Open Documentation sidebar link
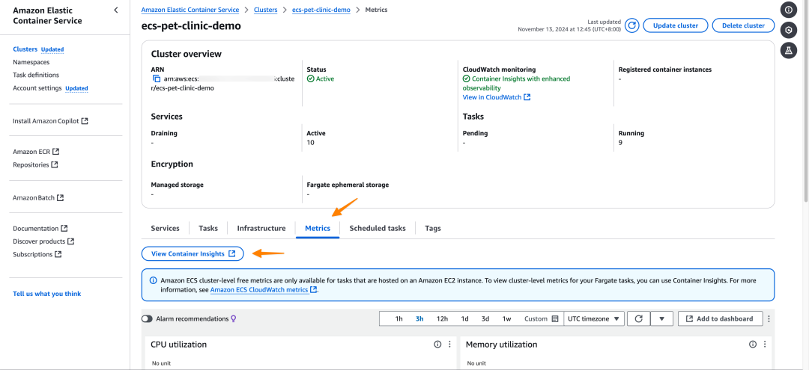The width and height of the screenshot is (809, 370). click(40, 229)
